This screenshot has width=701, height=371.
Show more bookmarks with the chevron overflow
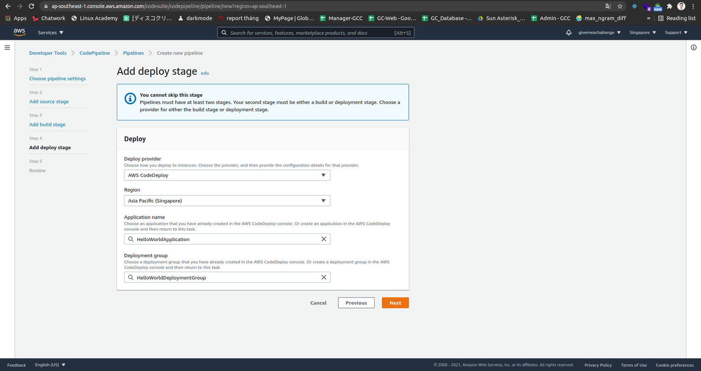(x=648, y=18)
